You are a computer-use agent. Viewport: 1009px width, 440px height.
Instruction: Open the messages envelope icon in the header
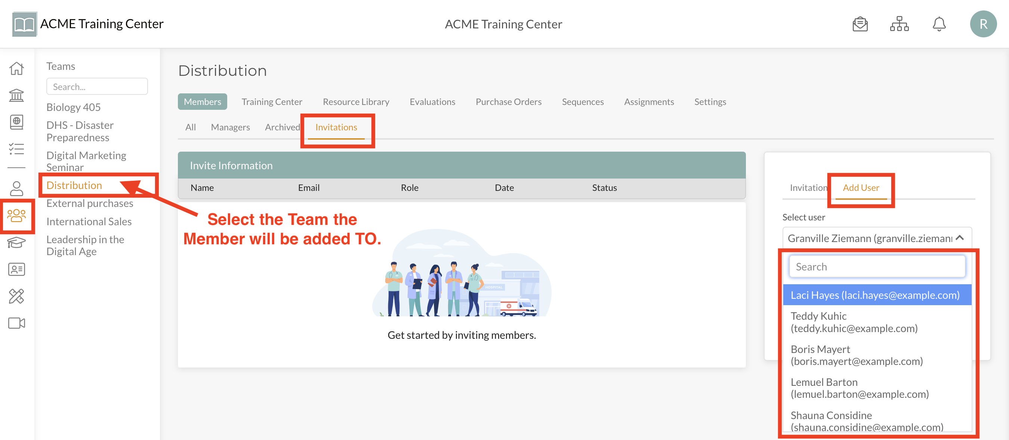click(860, 24)
